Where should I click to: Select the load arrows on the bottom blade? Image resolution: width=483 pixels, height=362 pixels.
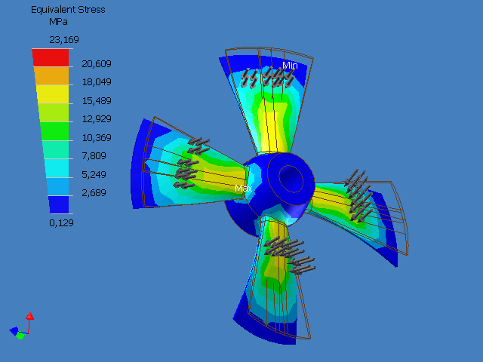click(x=289, y=255)
